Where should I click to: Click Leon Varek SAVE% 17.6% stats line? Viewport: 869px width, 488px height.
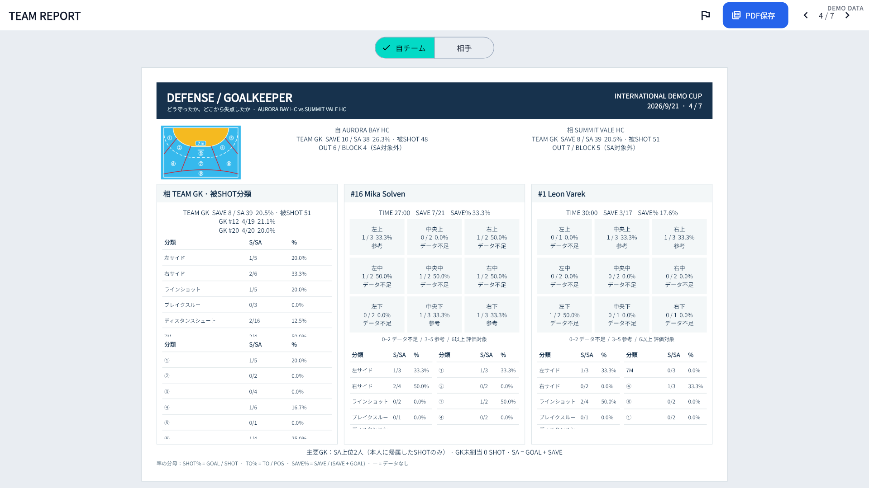(622, 213)
